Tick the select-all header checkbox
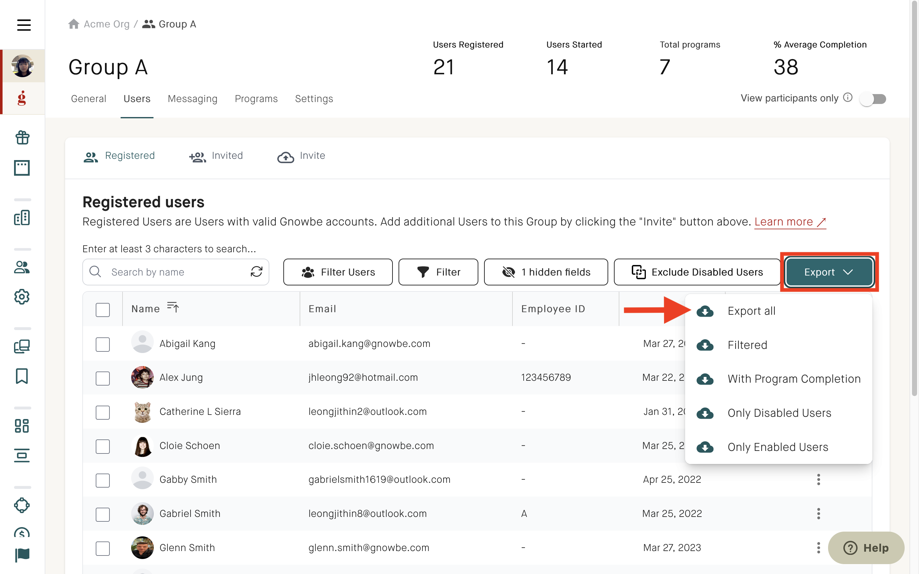Viewport: 919px width, 574px height. [x=102, y=309]
